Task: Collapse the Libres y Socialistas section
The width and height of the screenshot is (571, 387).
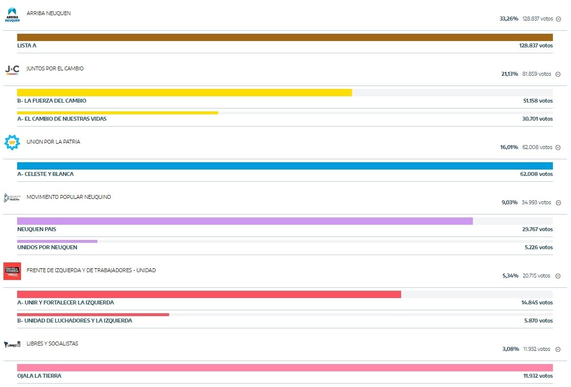Action: pyautogui.click(x=558, y=349)
